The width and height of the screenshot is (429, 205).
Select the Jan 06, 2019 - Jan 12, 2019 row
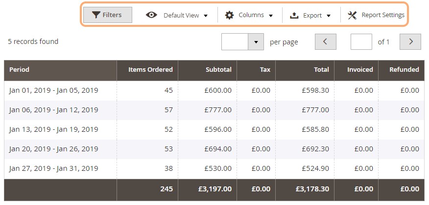click(x=214, y=110)
